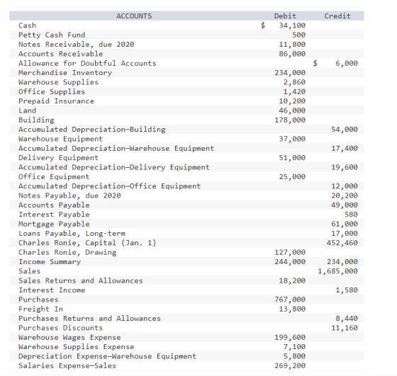Click the Interest Payable value 580
Image resolution: width=397 pixels, height=376 pixels.
(x=351, y=215)
